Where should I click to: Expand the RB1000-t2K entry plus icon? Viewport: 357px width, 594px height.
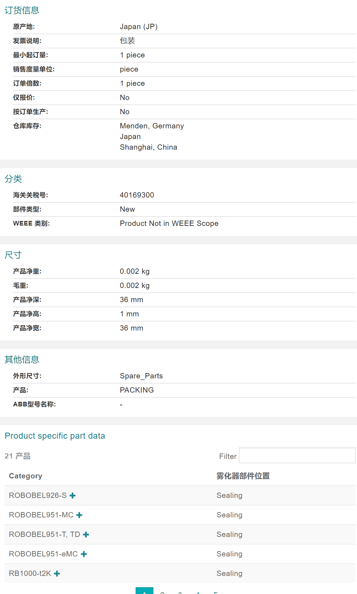(x=57, y=573)
